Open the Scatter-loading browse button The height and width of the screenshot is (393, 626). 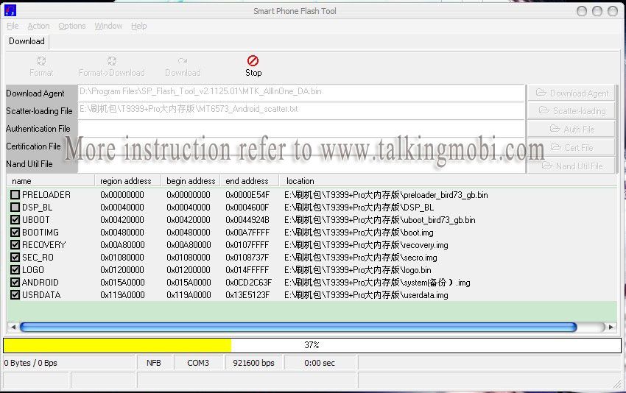tap(572, 110)
